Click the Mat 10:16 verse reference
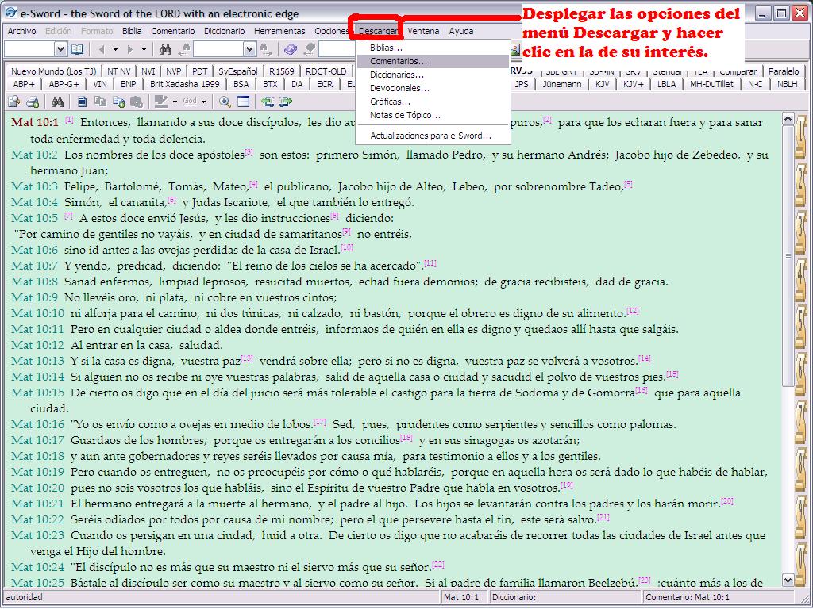Image resolution: width=813 pixels, height=609 pixels. pyautogui.click(x=37, y=425)
